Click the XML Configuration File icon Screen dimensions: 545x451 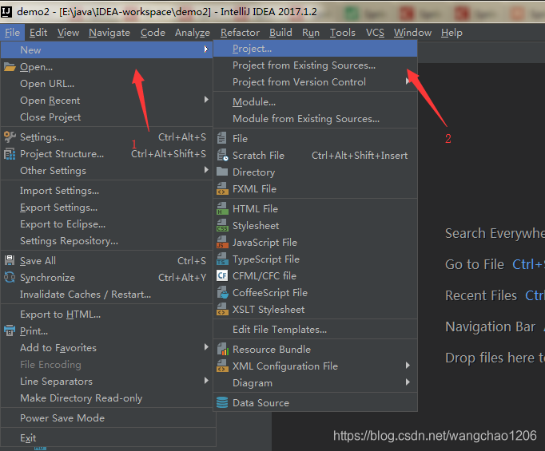222,366
